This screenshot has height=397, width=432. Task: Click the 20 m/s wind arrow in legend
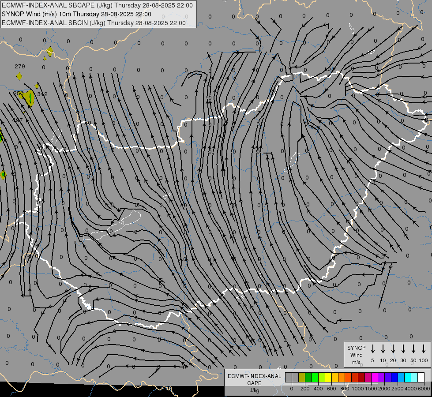393,349
